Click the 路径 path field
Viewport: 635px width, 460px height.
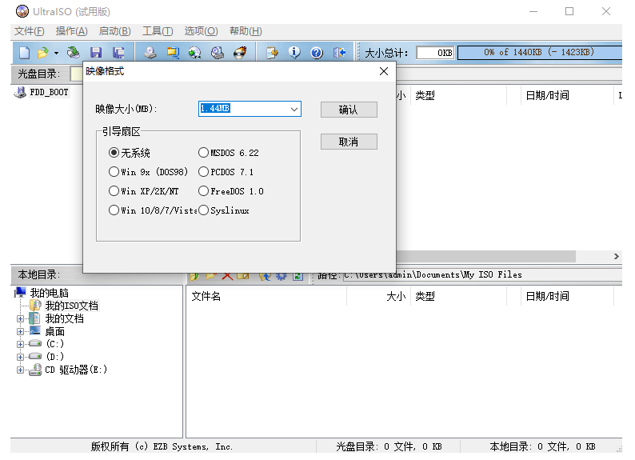482,275
